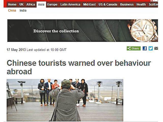Click the green Share button
The image size is (163, 122).
pyautogui.click(x=134, y=49)
